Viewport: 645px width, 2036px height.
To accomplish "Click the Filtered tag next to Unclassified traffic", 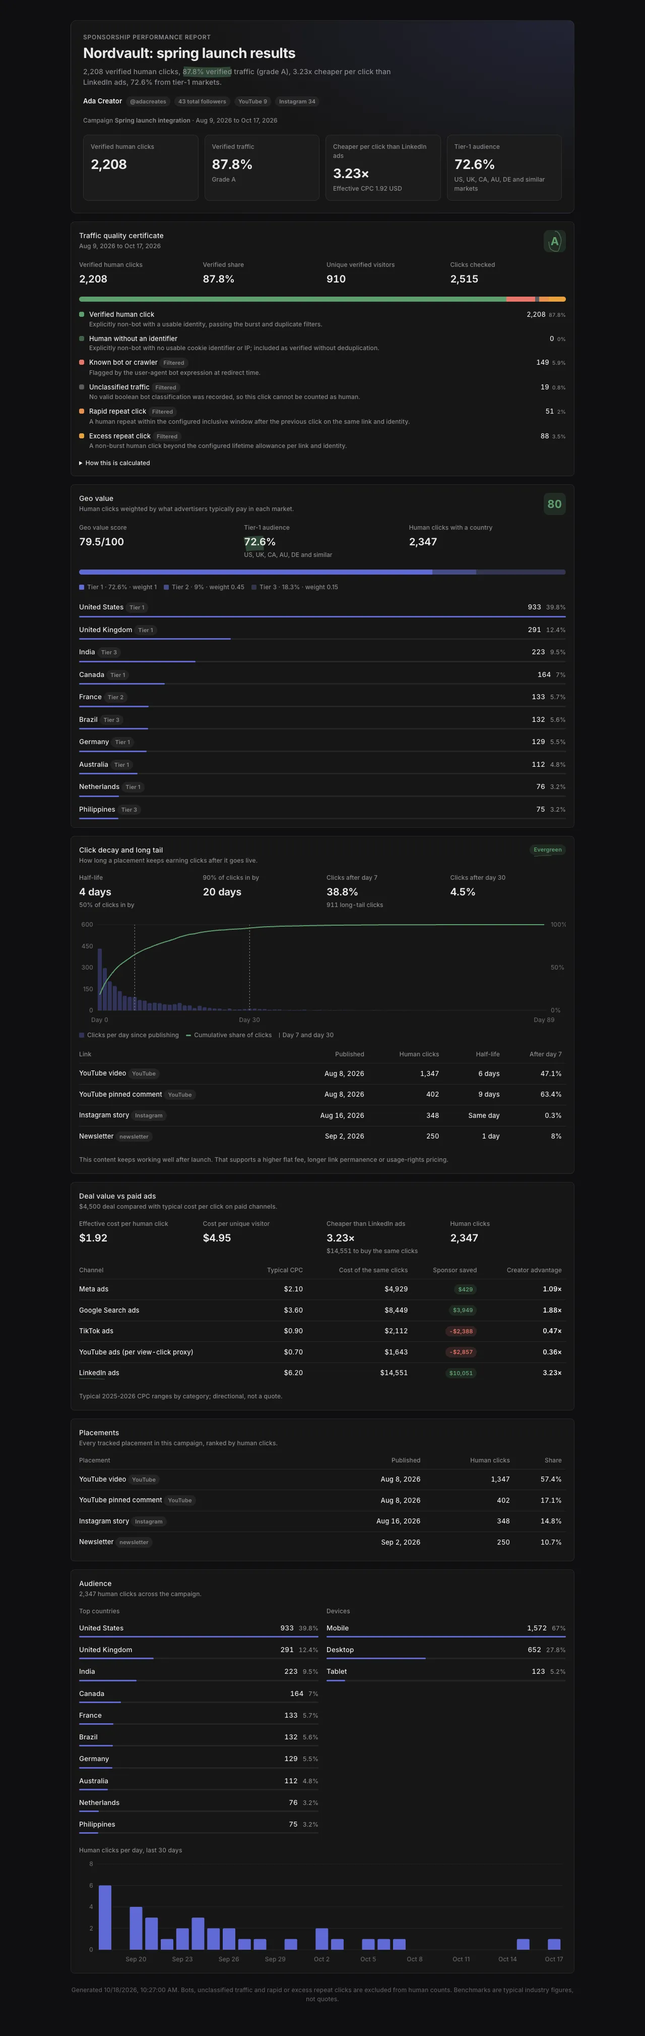I will tap(166, 387).
